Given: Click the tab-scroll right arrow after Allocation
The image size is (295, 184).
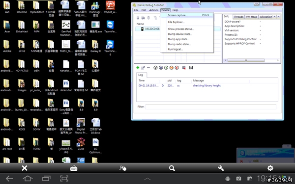Looking at the screenshot, I should pyautogui.click(x=278, y=17).
